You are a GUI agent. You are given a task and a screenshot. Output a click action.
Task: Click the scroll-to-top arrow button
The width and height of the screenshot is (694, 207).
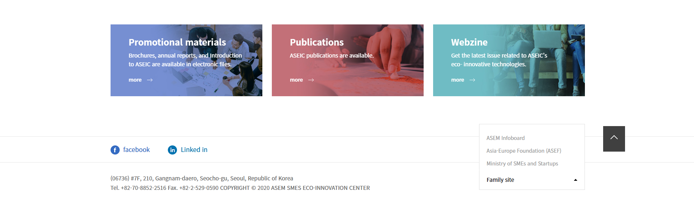(x=614, y=138)
